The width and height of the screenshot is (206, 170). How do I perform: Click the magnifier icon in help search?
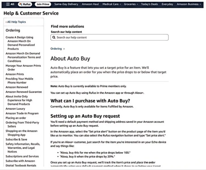[54, 37]
